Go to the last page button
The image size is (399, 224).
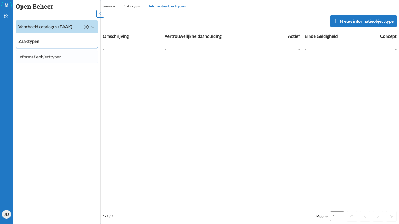click(x=391, y=216)
